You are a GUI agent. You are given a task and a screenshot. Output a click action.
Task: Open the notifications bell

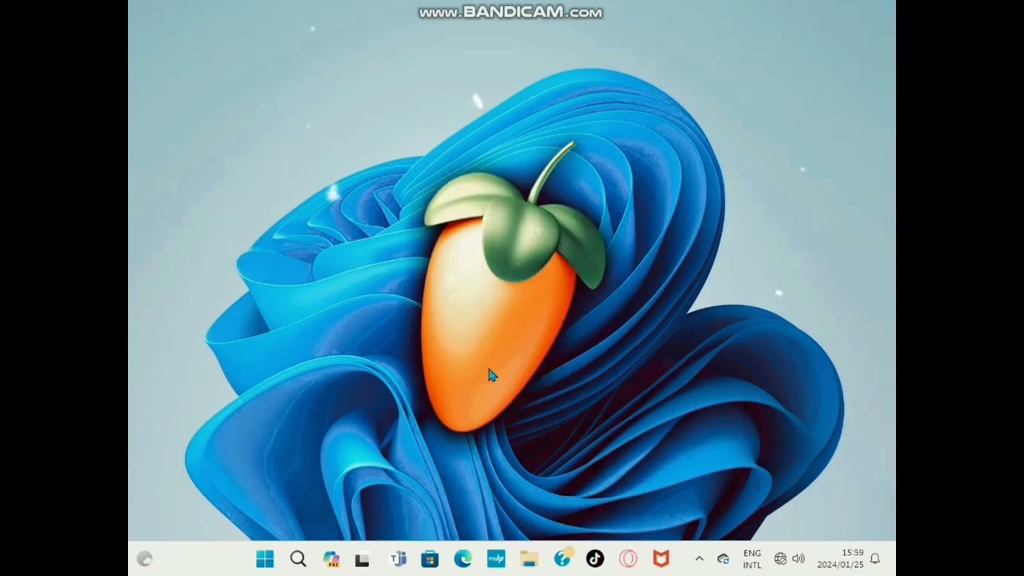coord(875,558)
